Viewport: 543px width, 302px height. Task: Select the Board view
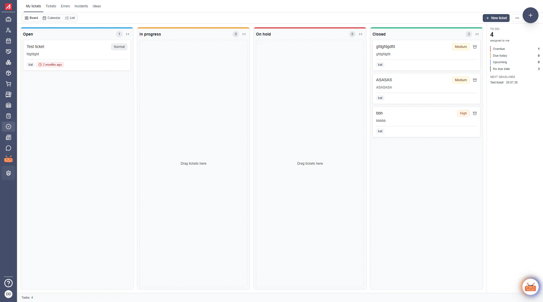pyautogui.click(x=31, y=18)
